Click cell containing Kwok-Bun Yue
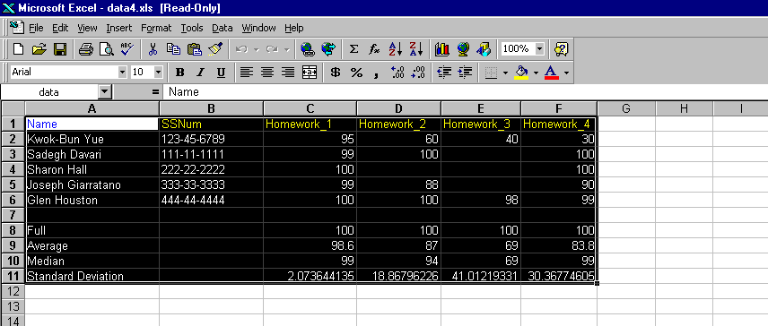 click(92, 139)
